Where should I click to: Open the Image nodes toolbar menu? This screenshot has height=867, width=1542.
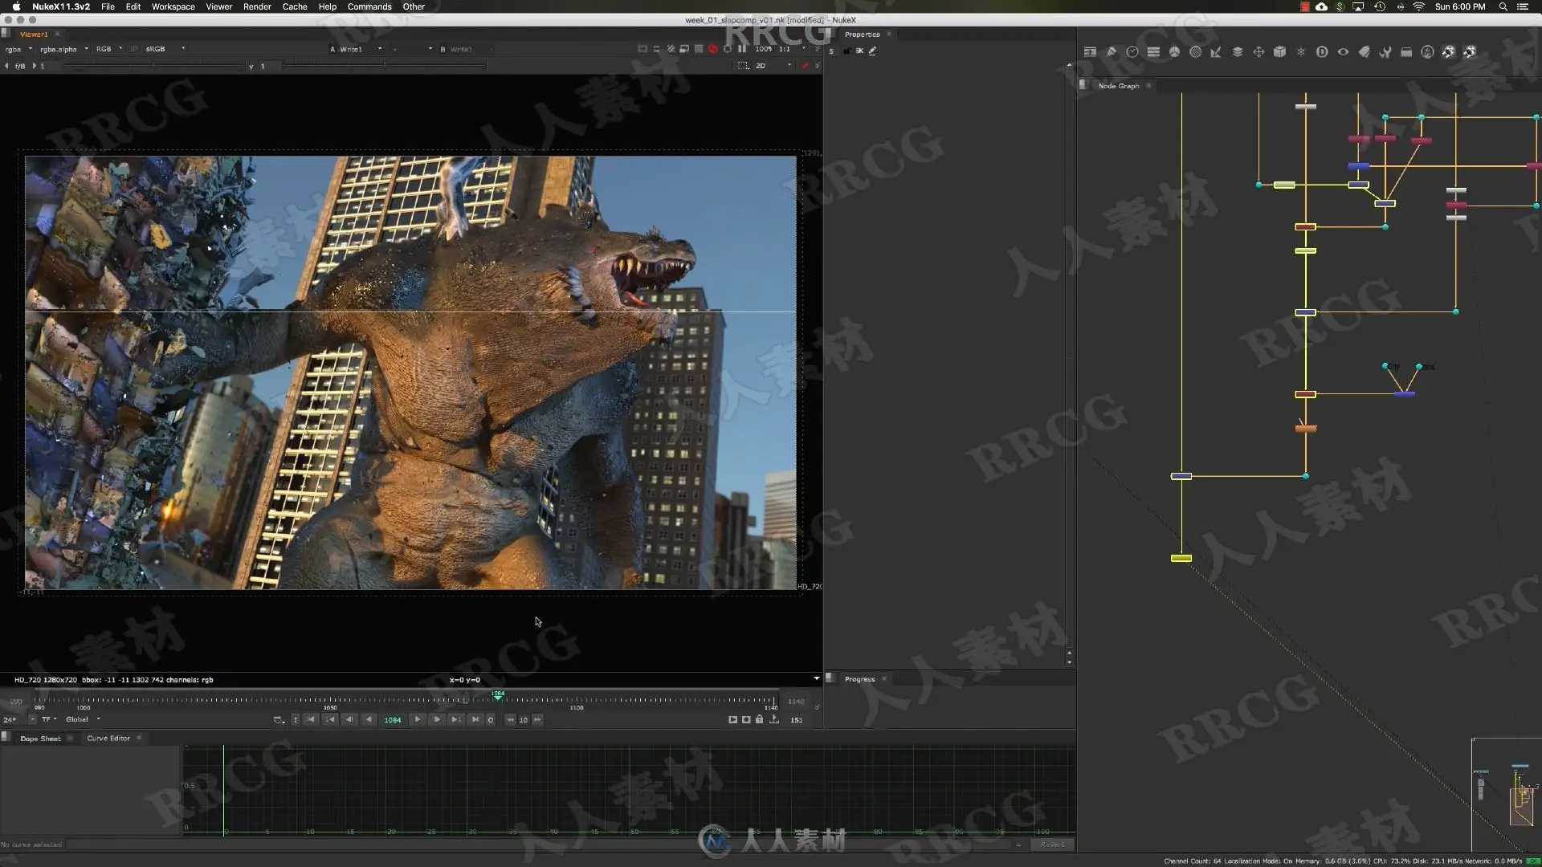click(x=1090, y=51)
